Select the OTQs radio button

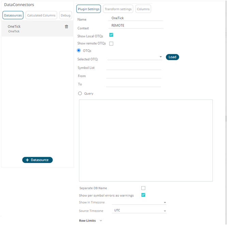click(79, 50)
